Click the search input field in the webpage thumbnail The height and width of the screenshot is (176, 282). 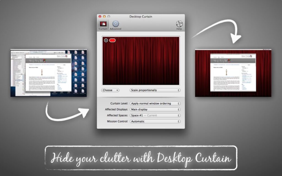(x=245, y=65)
